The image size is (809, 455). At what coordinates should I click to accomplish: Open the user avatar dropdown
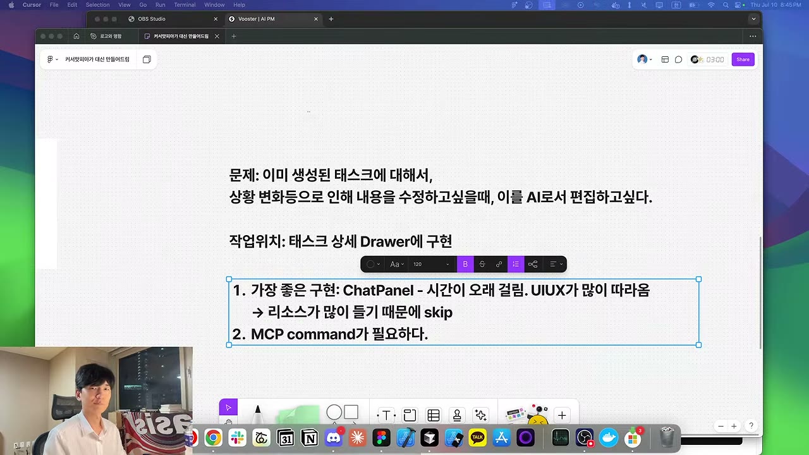(645, 59)
